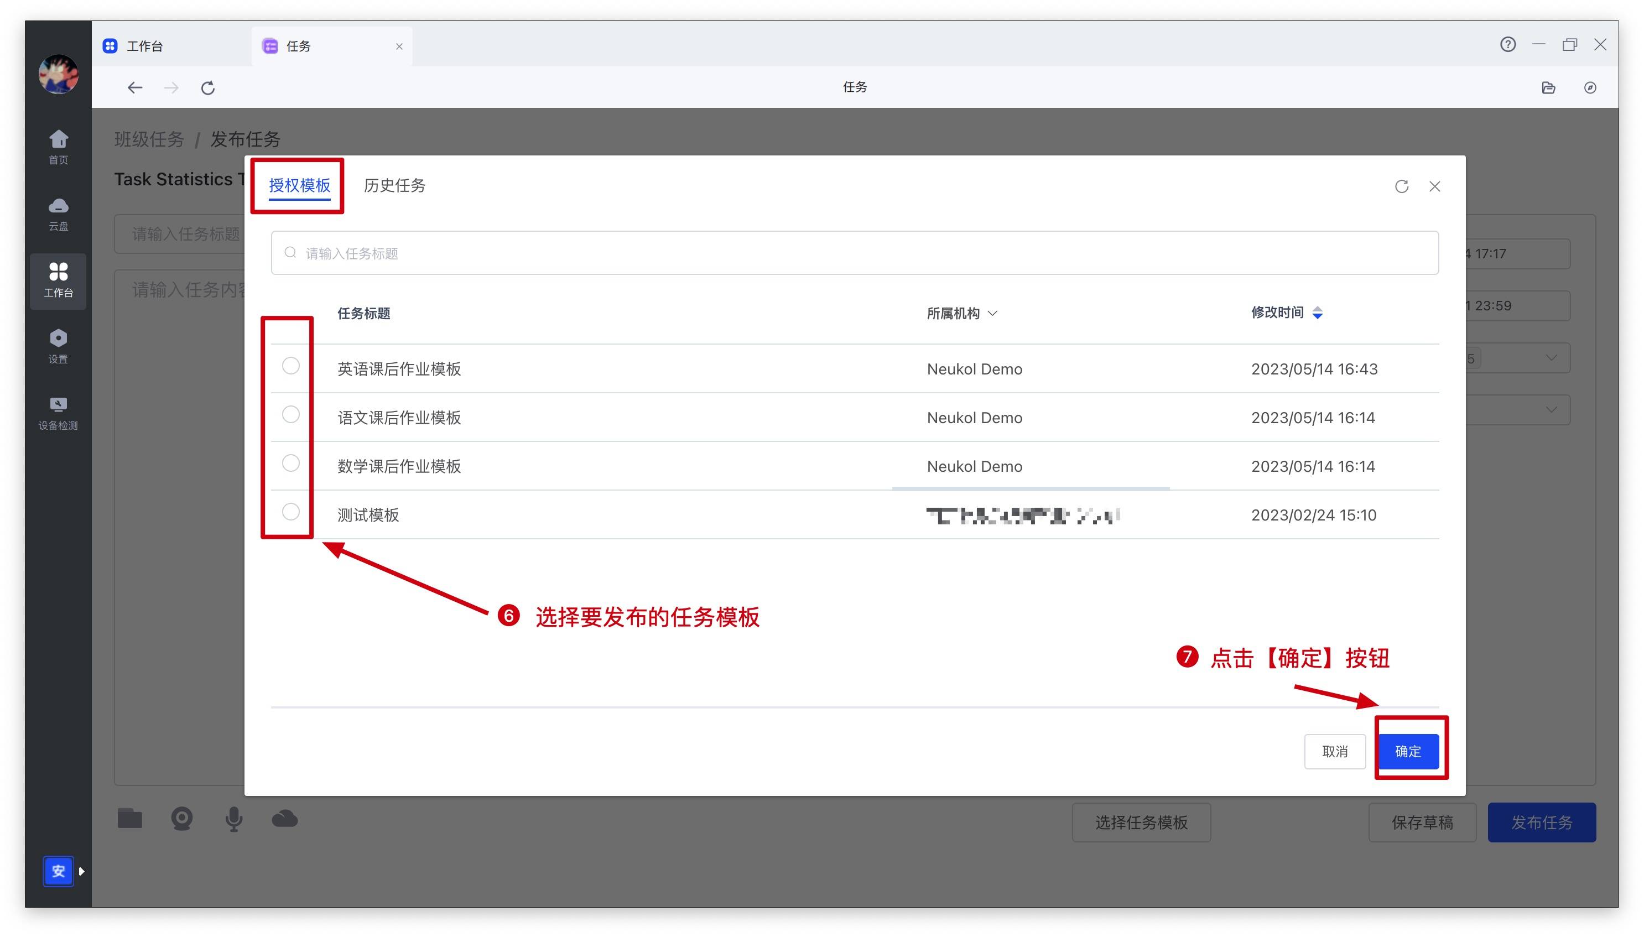Image resolution: width=1644 pixels, height=937 pixels.
Task: Click the open-folder icon in top toolbar
Action: pyautogui.click(x=1549, y=87)
